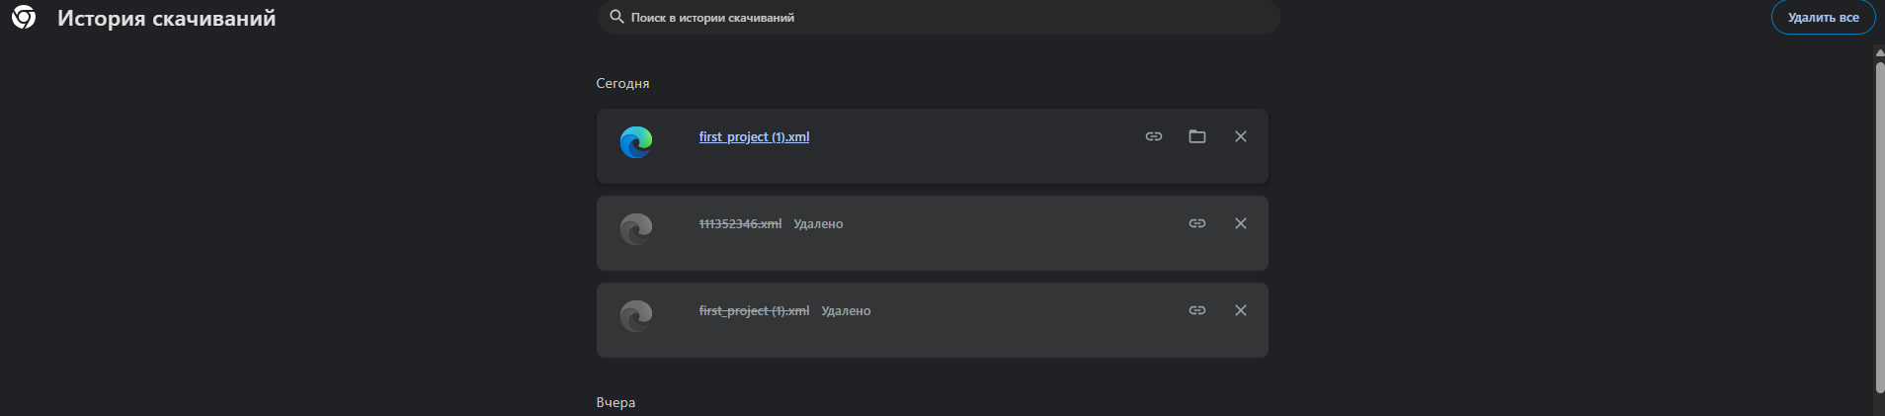Remove the active first_project (1).xml from the list

click(1241, 136)
